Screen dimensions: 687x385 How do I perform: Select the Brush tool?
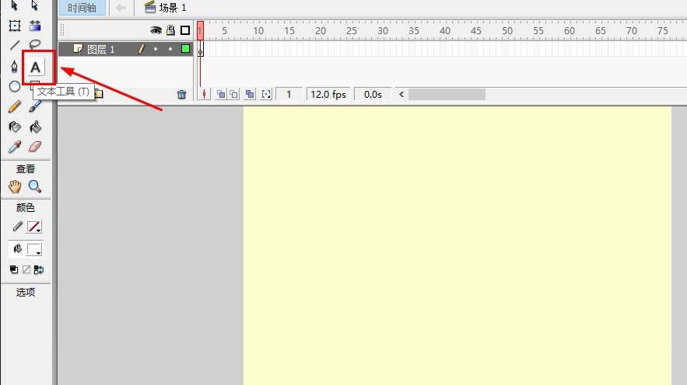click(x=35, y=106)
